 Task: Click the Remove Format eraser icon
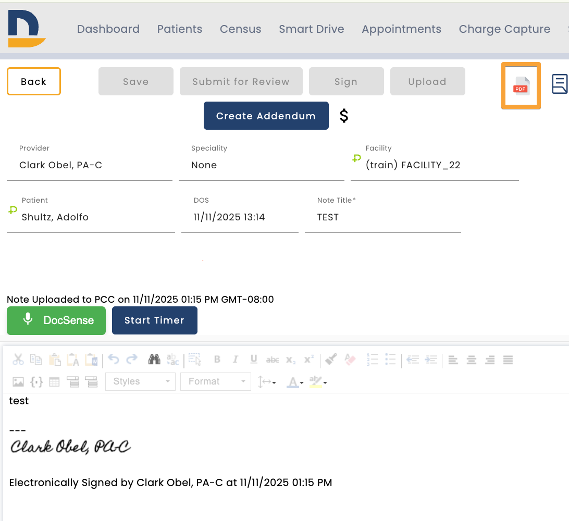tap(350, 359)
